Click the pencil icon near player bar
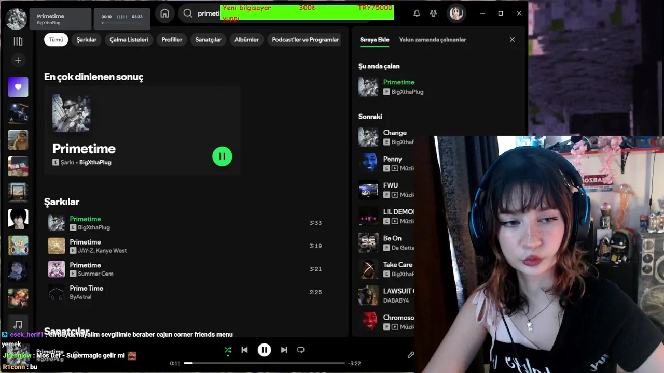The height and width of the screenshot is (373, 664). [x=410, y=355]
